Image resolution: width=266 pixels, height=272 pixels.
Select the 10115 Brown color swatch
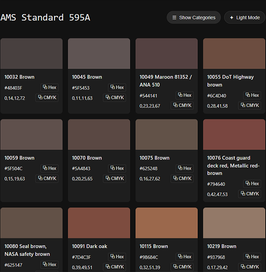pyautogui.click(x=167, y=223)
